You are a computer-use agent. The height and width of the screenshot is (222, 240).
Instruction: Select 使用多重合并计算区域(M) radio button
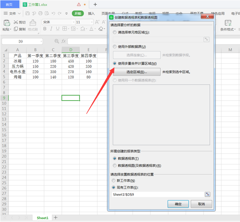[x=114, y=63]
